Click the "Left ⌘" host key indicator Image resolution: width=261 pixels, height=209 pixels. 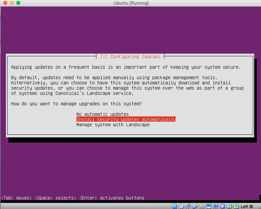247,206
